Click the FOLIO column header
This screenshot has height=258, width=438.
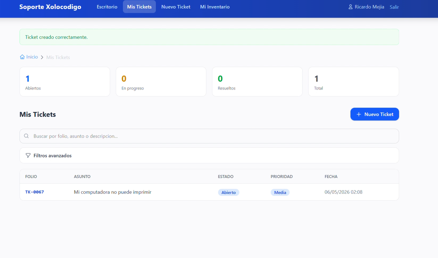[x=31, y=177]
